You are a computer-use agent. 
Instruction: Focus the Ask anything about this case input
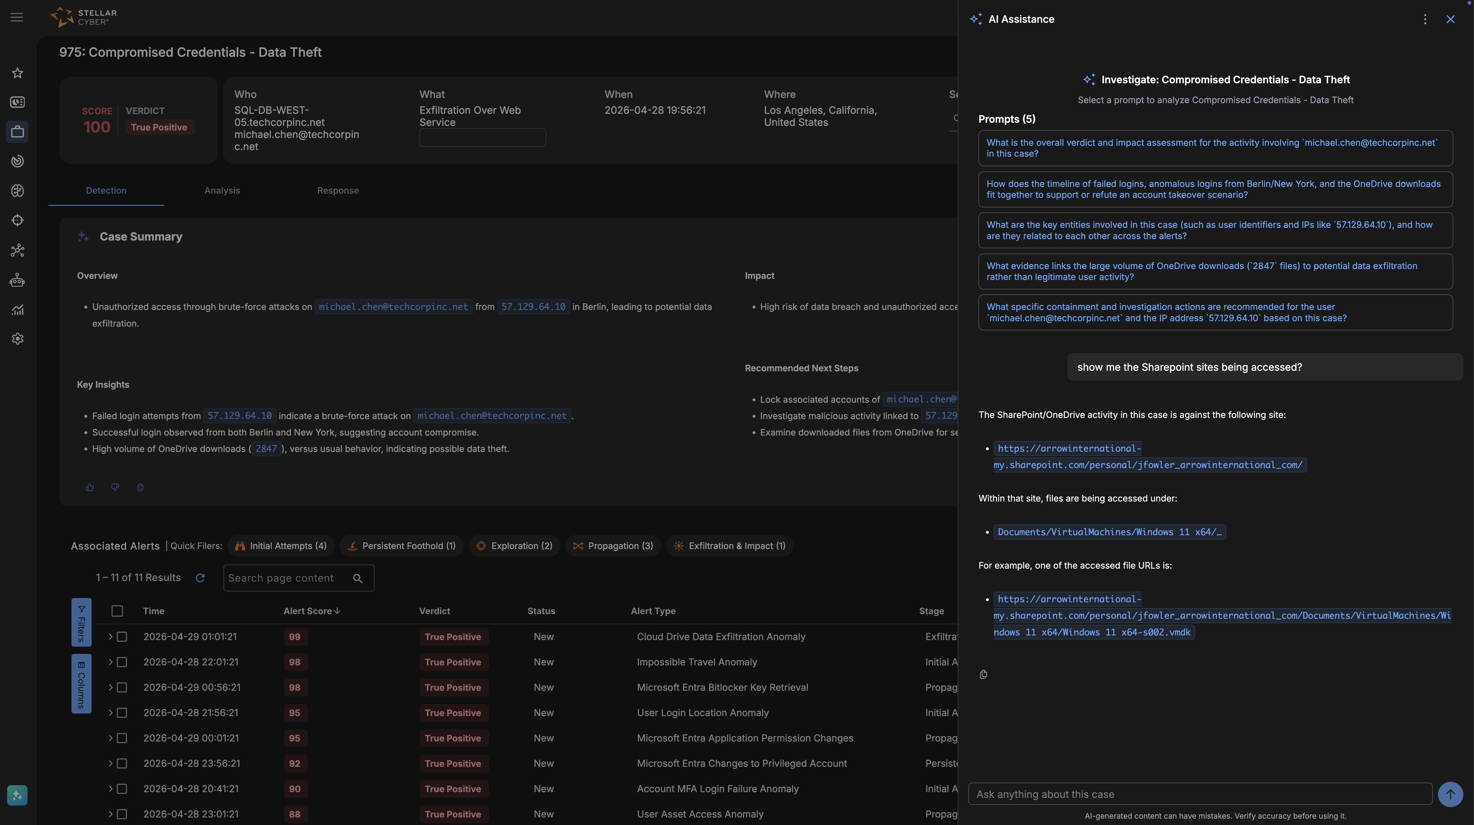coord(1200,795)
